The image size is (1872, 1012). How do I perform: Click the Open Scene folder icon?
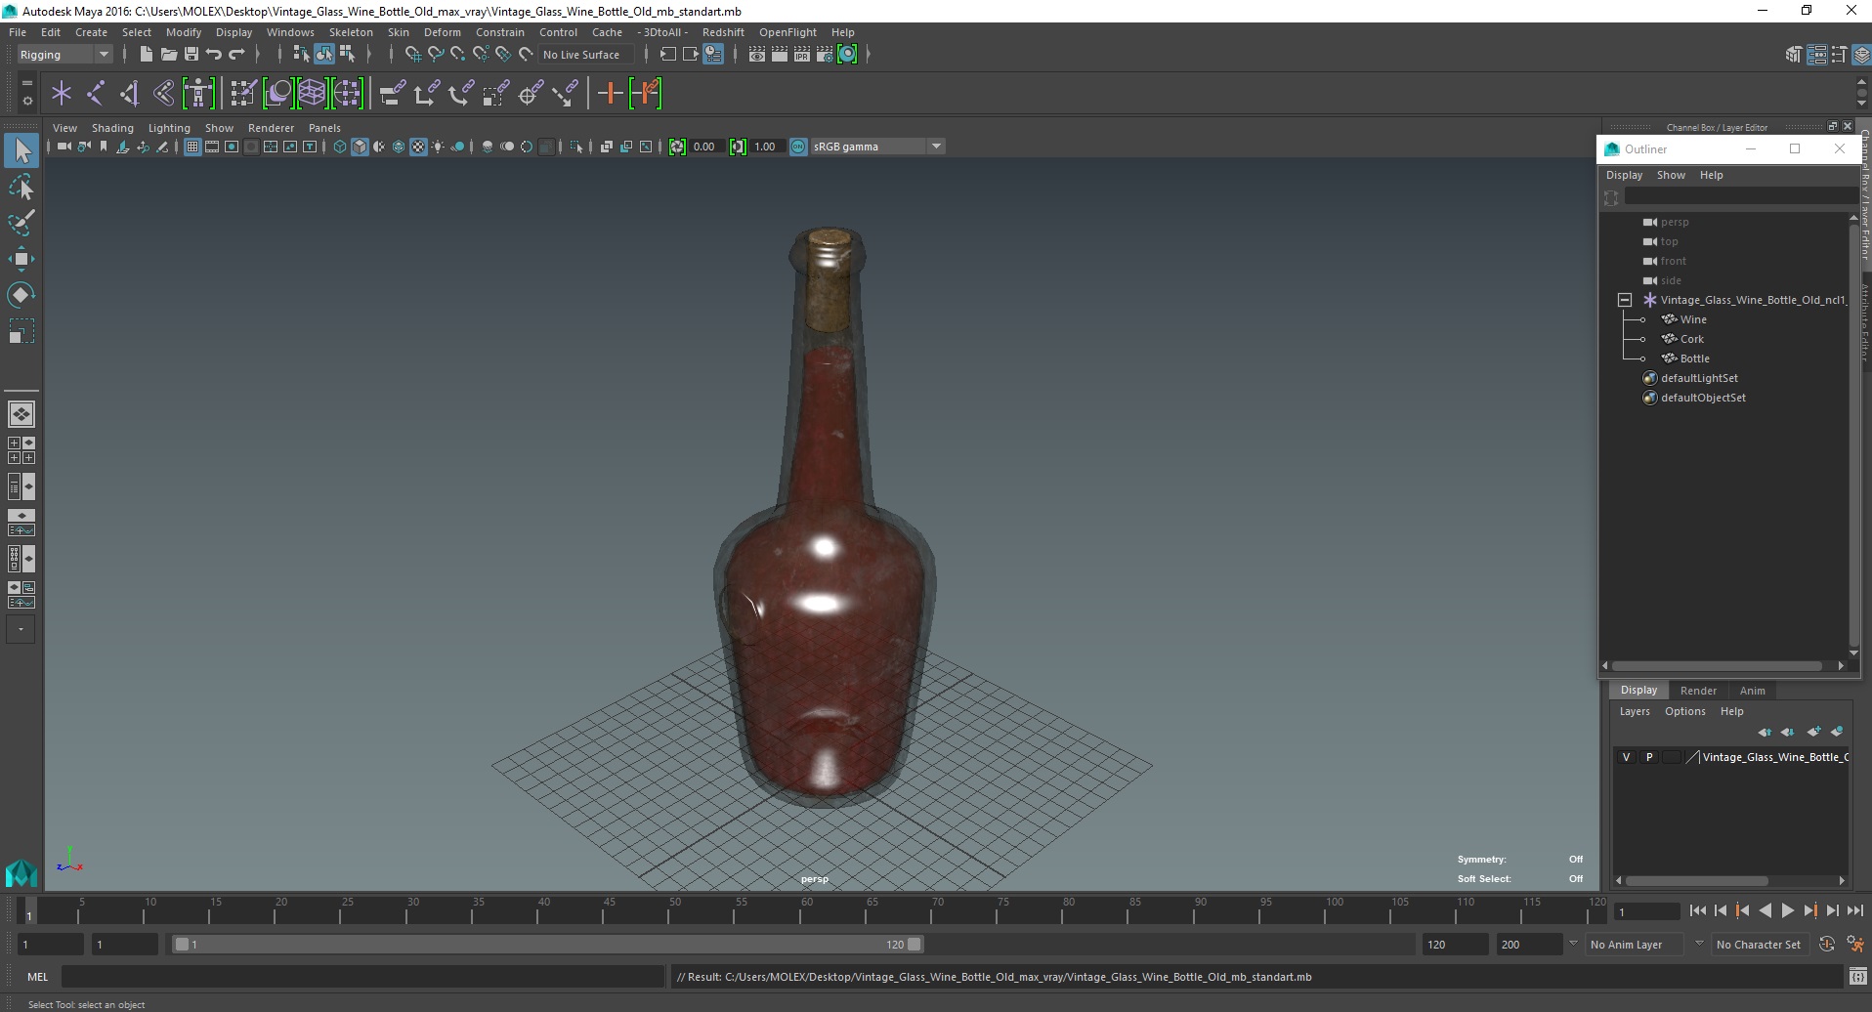coord(168,55)
